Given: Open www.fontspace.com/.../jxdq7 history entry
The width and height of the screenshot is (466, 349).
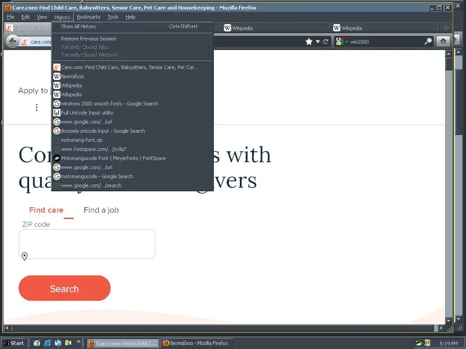Looking at the screenshot, I should (x=132, y=149).
